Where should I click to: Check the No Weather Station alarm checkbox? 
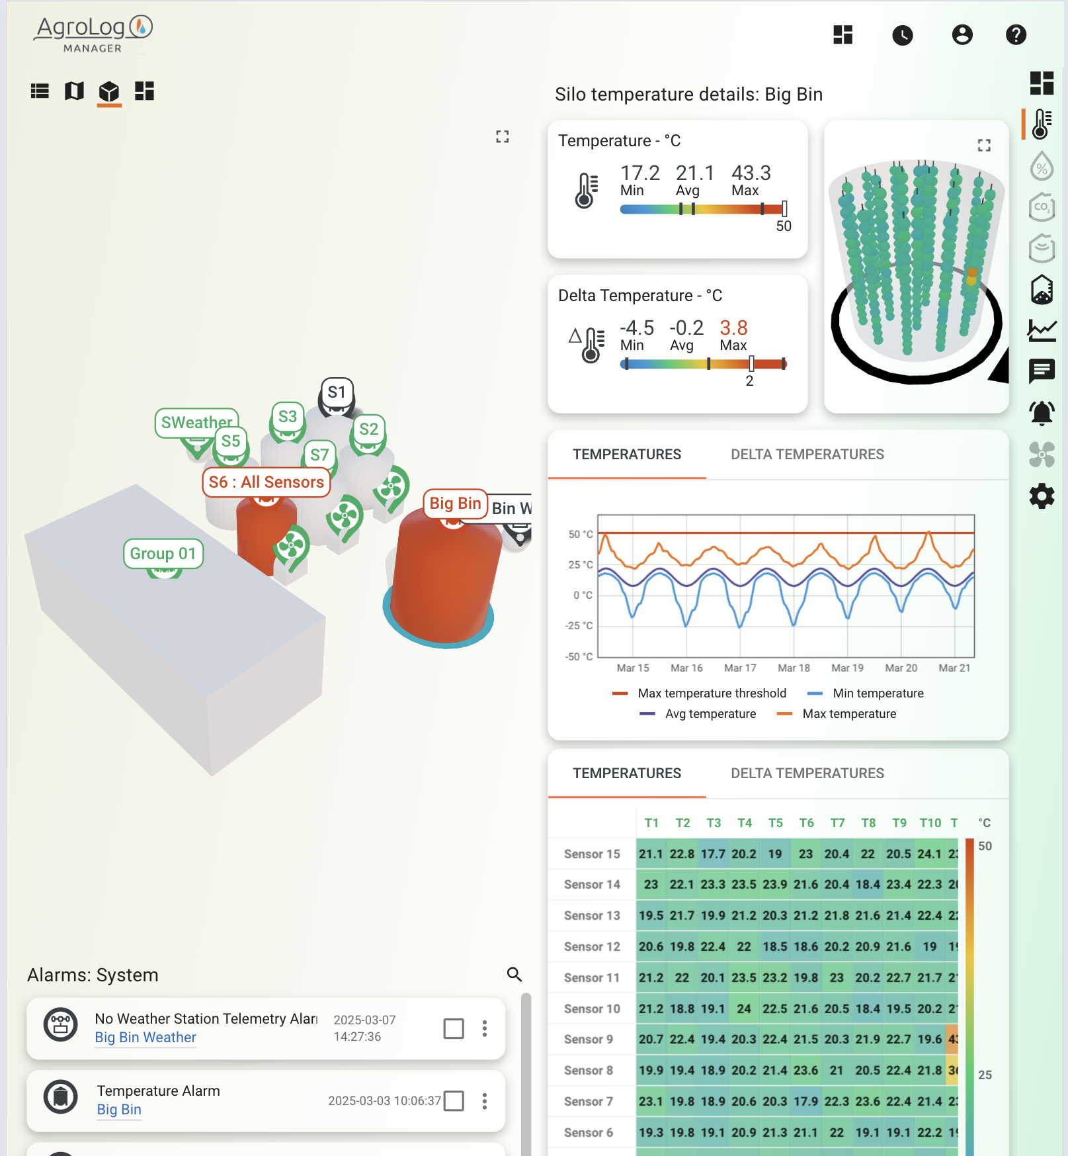pyautogui.click(x=454, y=1030)
